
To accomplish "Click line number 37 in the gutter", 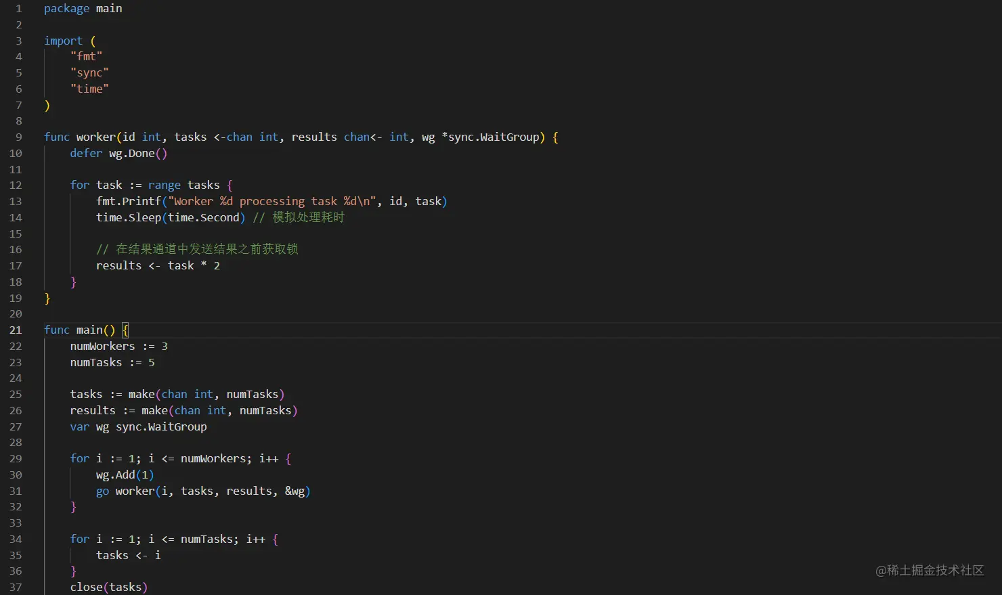I will [x=16, y=588].
